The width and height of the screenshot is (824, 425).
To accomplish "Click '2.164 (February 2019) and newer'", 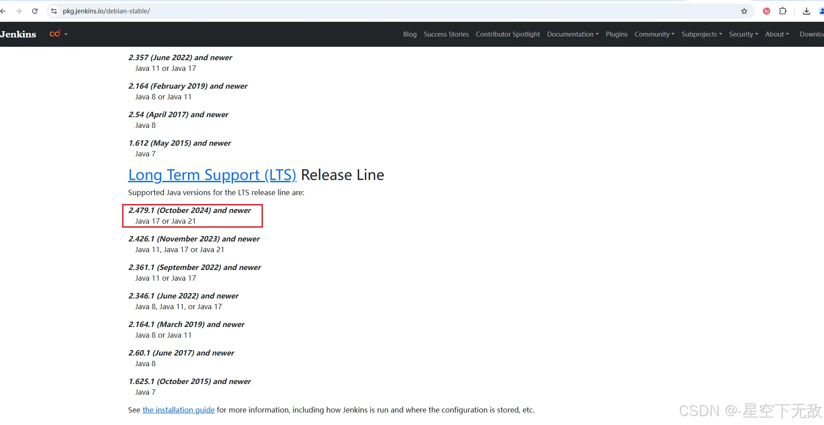I will click(x=188, y=86).
